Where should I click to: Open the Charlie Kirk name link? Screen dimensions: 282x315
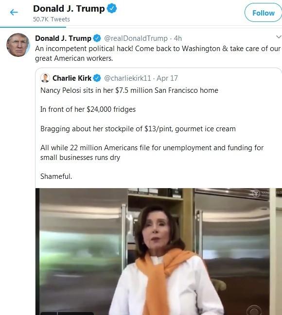(72, 78)
